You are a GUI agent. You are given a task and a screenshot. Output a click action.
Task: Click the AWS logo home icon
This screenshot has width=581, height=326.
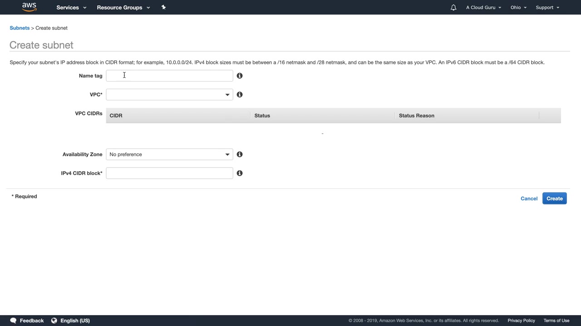(x=29, y=7)
